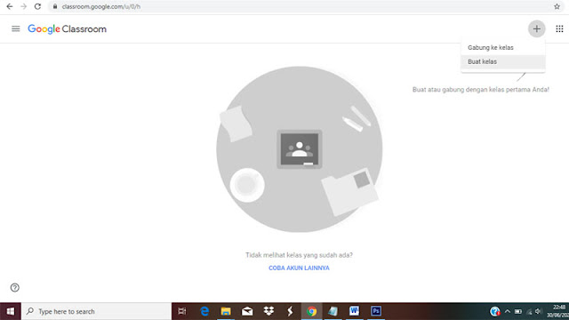Open File Explorer from taskbar

pyautogui.click(x=226, y=311)
